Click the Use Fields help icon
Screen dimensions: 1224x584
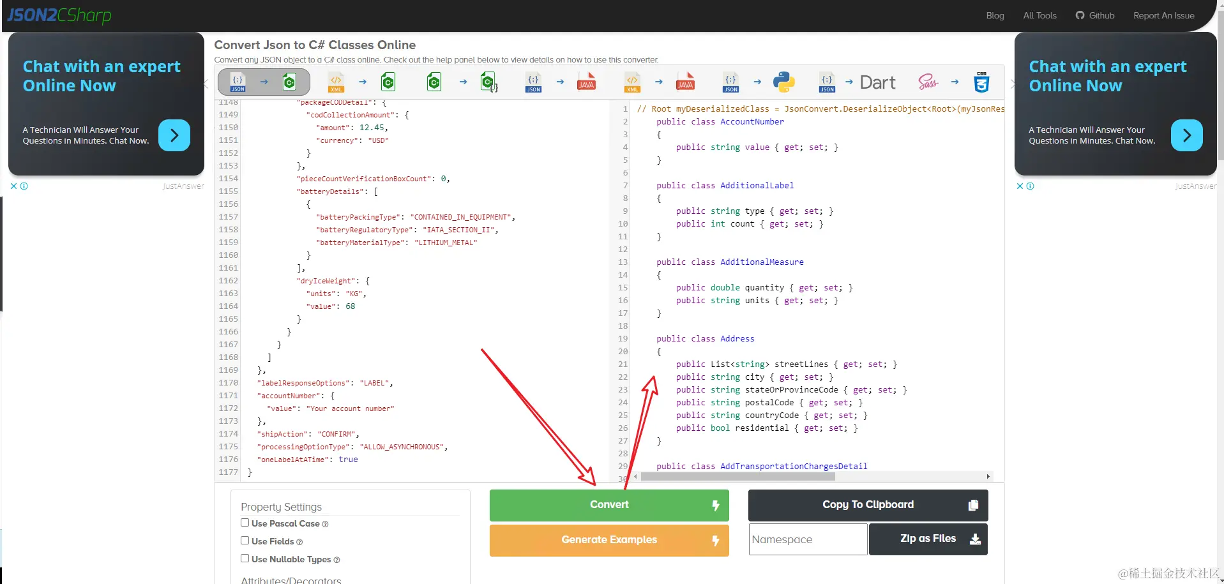pyautogui.click(x=299, y=542)
